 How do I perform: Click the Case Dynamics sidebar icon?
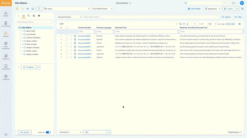[x=6, y=45]
